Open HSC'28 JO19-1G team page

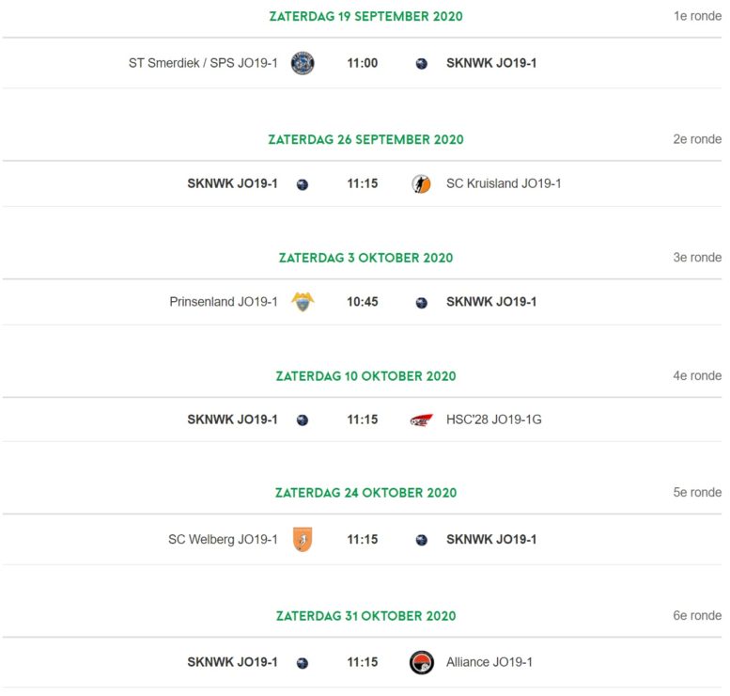(494, 419)
